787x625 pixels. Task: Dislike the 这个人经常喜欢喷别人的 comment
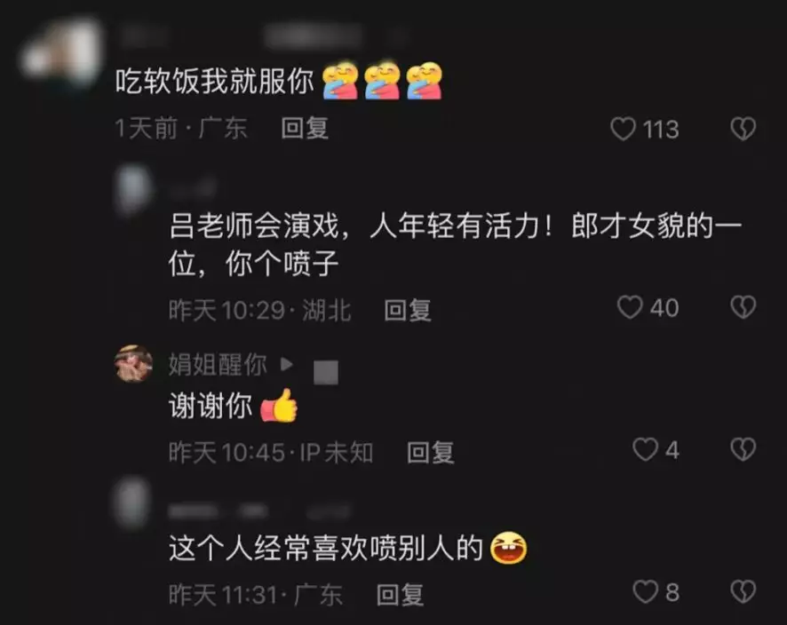click(x=743, y=592)
